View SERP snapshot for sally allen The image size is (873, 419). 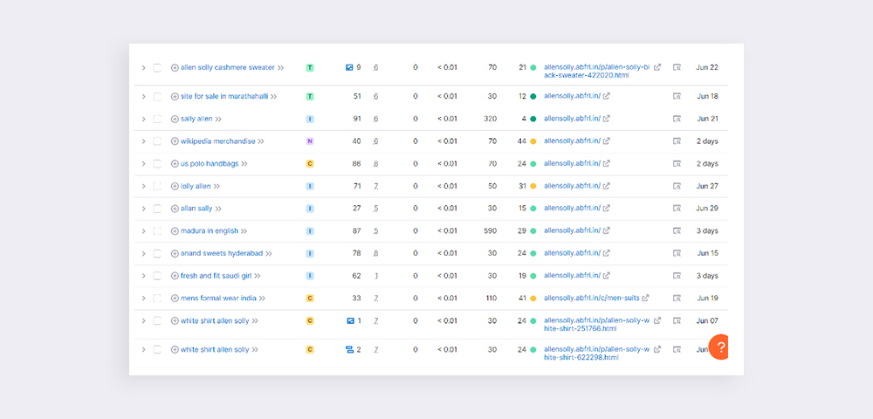coord(677,119)
